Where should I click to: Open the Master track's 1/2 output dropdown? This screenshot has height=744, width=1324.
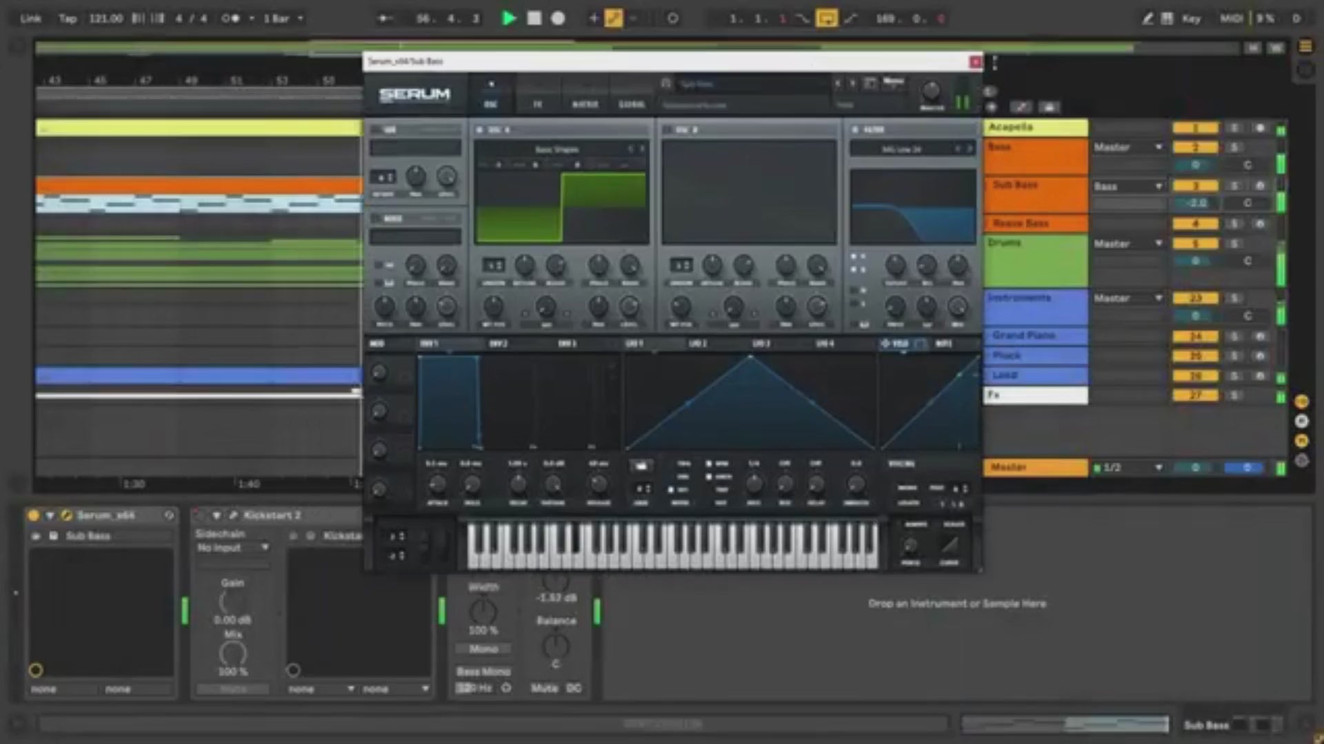pyautogui.click(x=1128, y=467)
